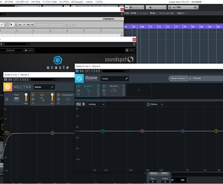Open the Analog EQ mode dropdown
Image resolution: width=223 pixels, height=184 pixels.
tap(96, 104)
